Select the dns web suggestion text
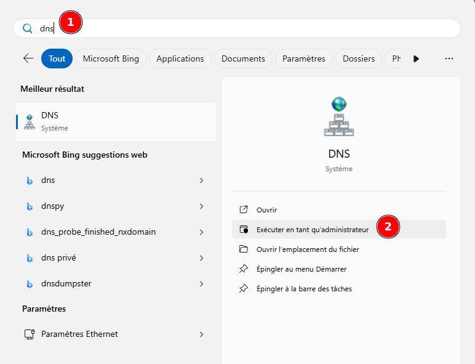475x364 pixels. (x=48, y=180)
